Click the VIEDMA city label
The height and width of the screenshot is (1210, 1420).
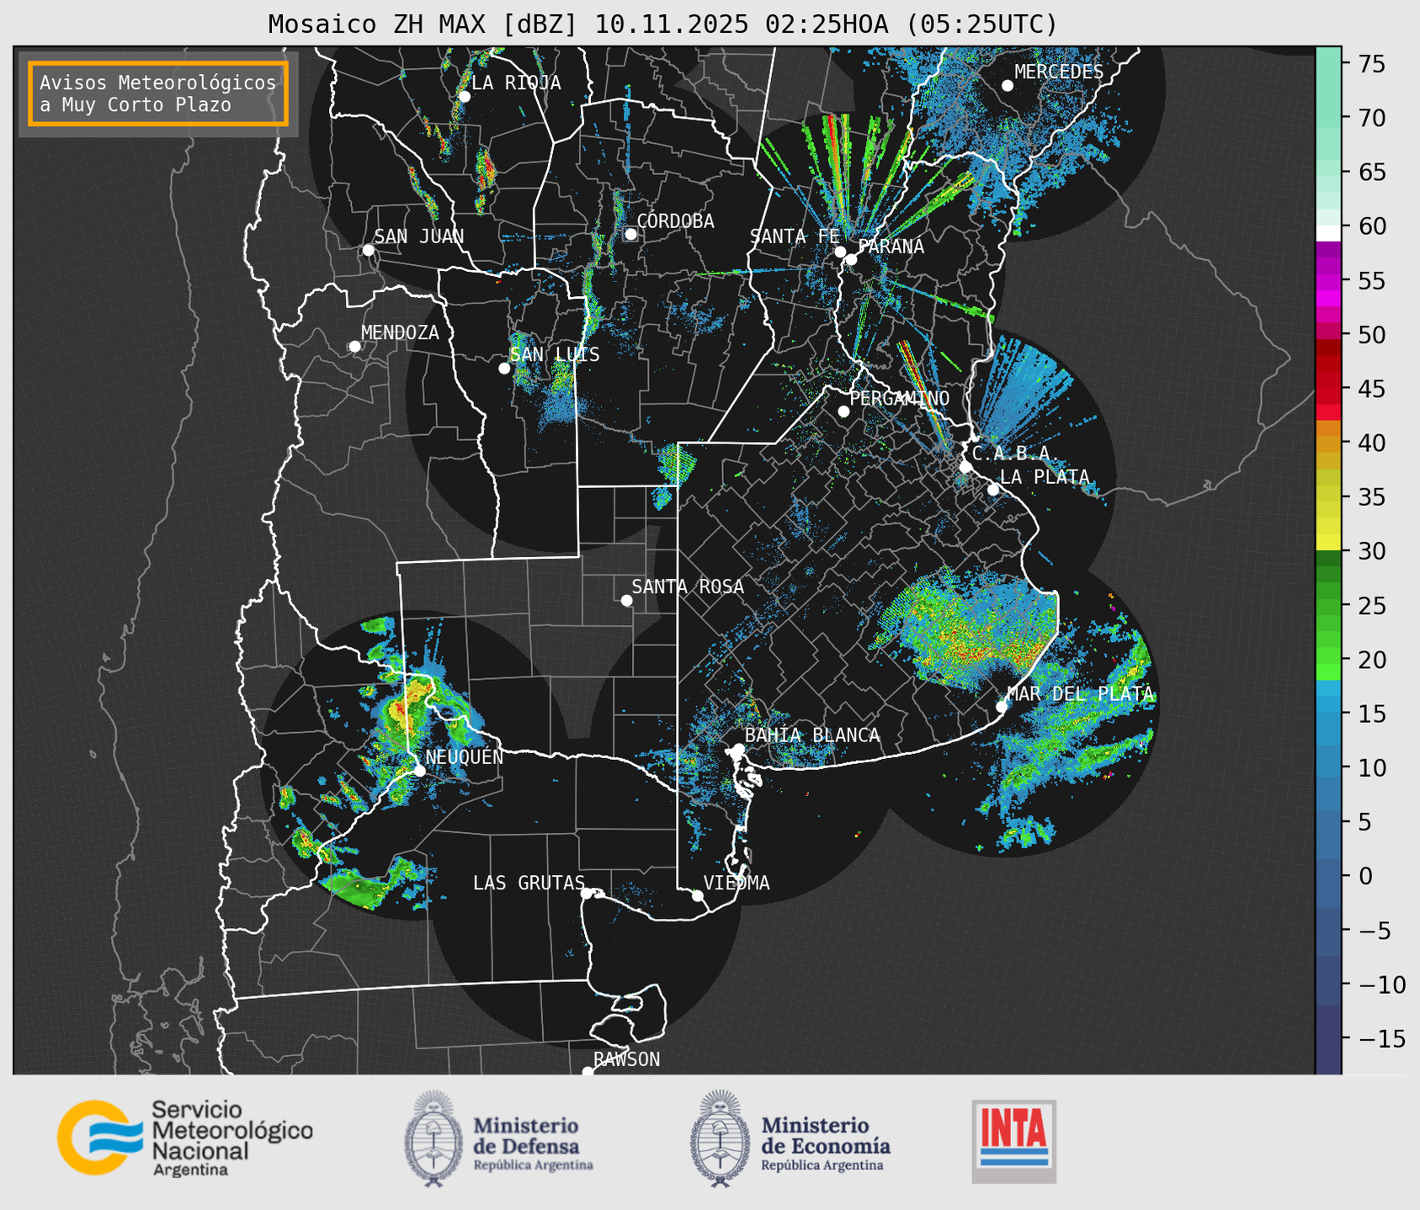[x=737, y=883]
